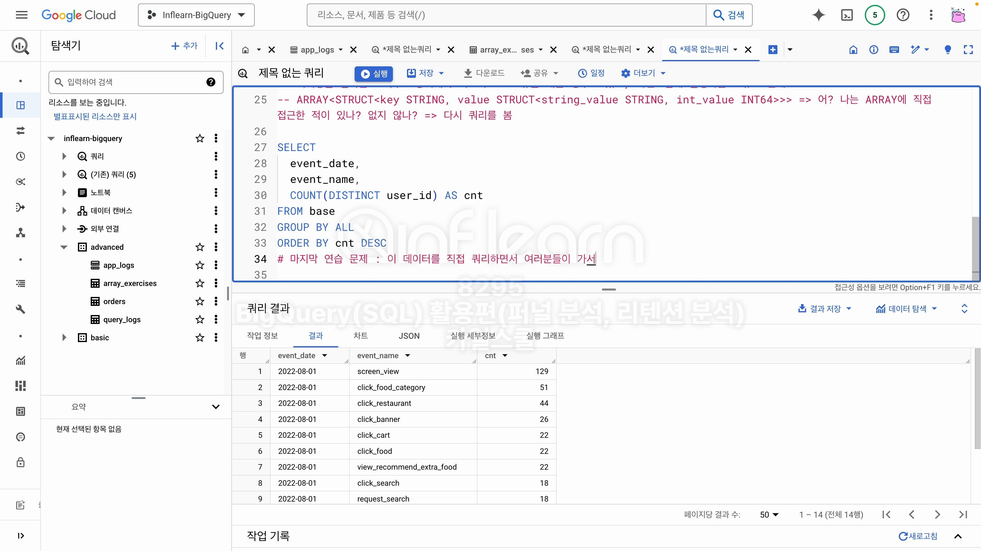981x551 pixels.
Task: Star the advanced dataset
Action: point(200,247)
